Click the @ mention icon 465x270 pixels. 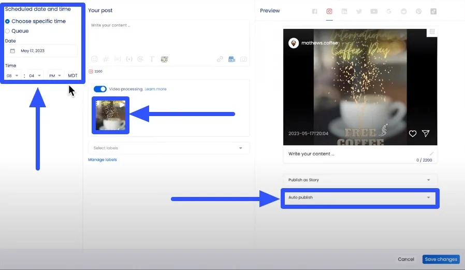point(140,59)
